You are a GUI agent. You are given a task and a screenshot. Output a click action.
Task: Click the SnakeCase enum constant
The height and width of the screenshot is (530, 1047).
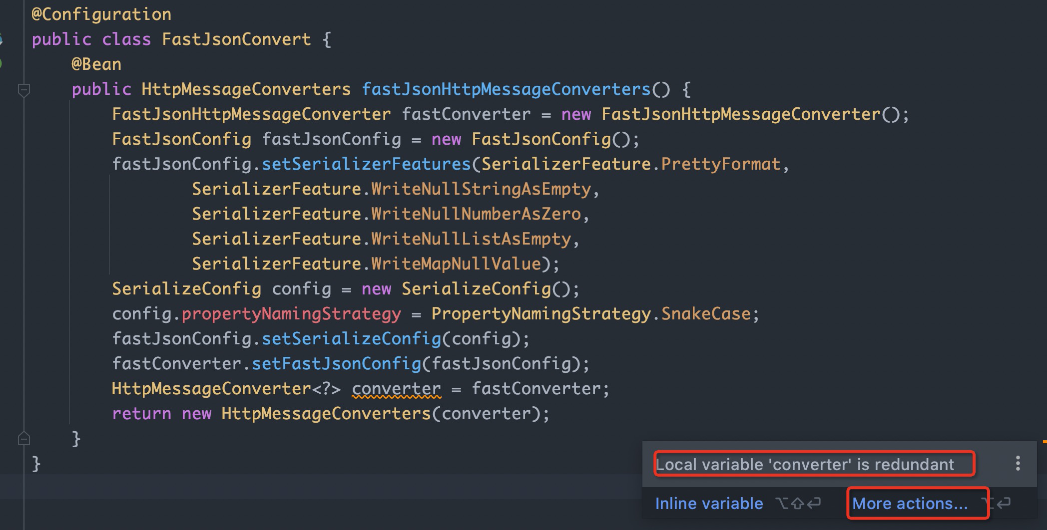[x=706, y=314]
